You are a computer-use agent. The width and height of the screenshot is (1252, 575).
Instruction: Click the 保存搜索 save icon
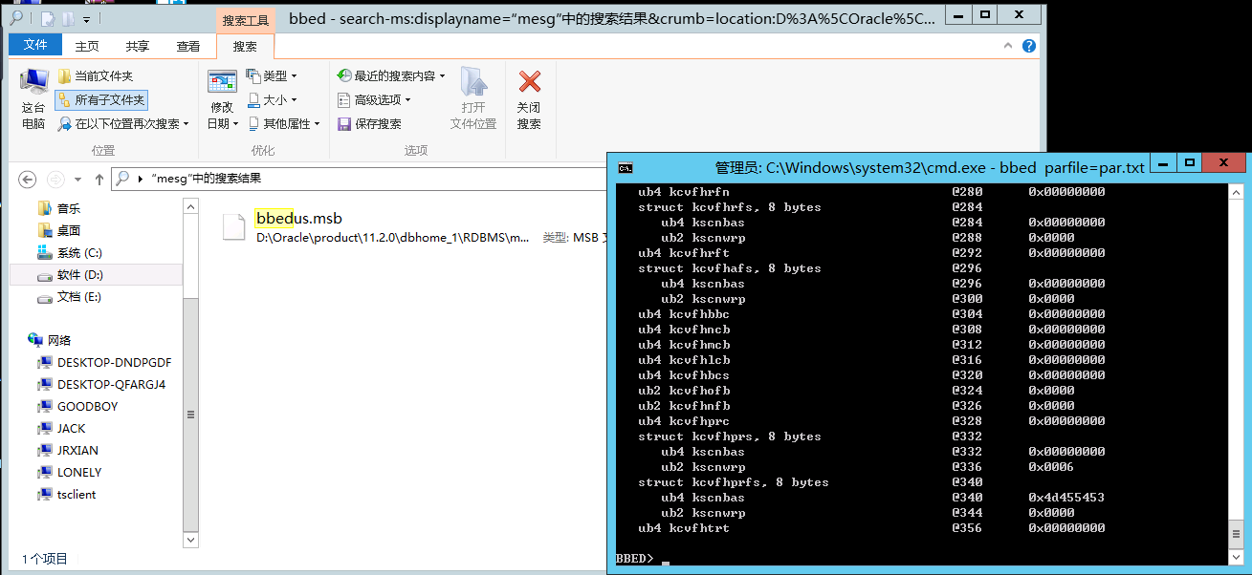click(343, 124)
